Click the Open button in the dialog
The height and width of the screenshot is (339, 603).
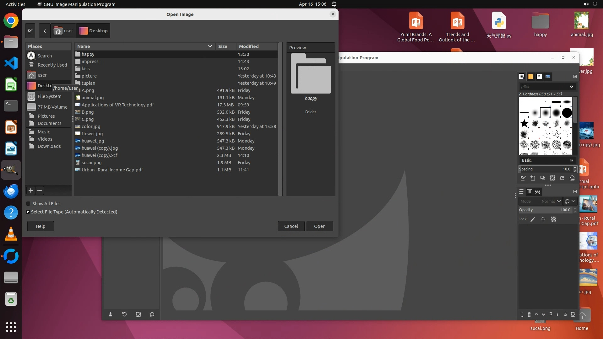tap(319, 226)
